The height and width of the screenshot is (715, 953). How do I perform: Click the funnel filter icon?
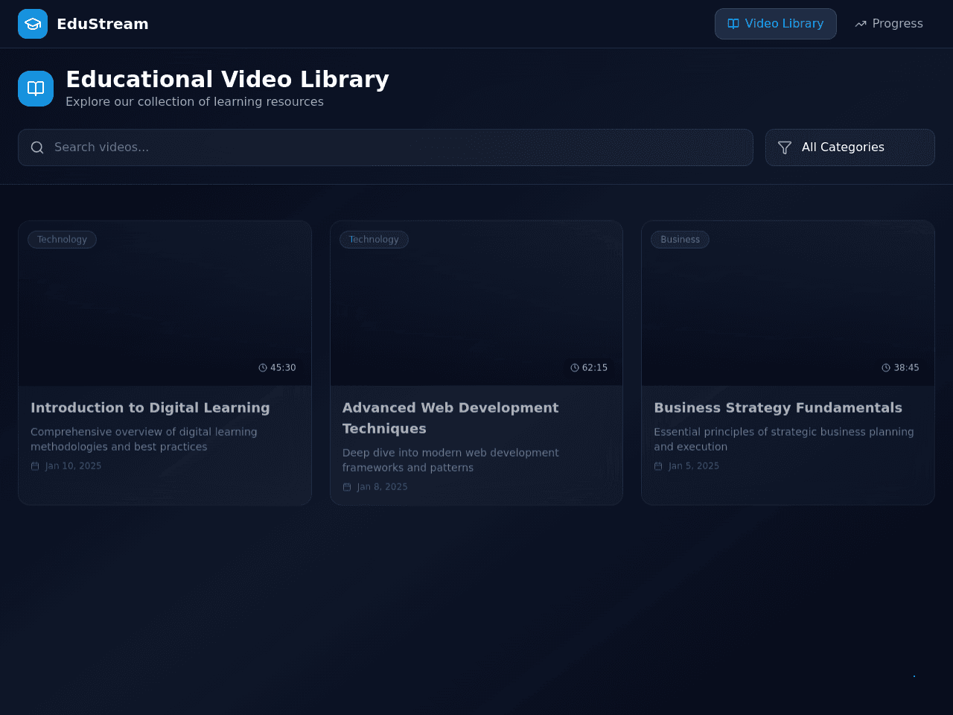pos(785,147)
